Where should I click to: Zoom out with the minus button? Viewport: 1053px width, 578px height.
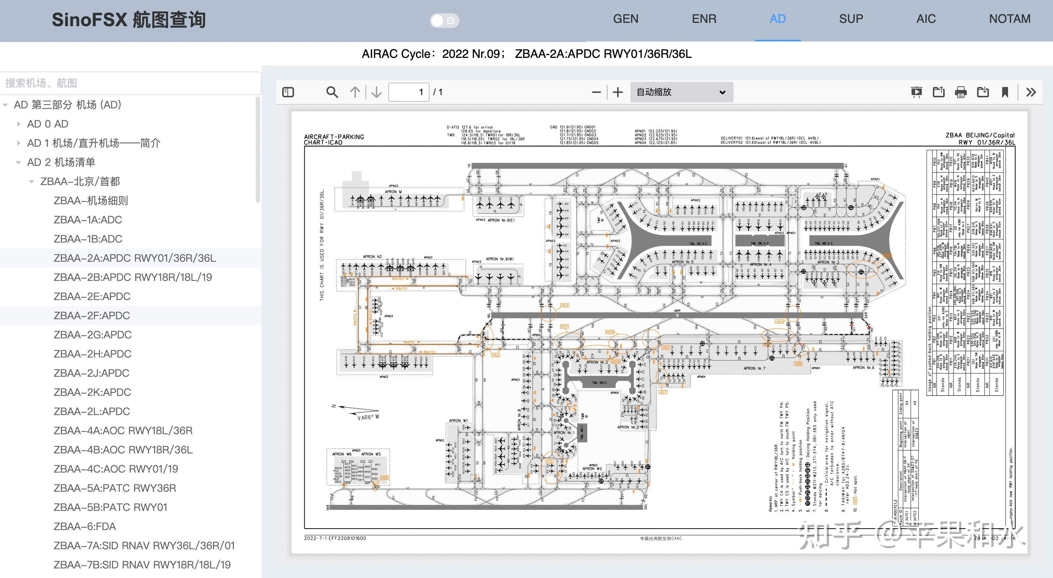597,92
